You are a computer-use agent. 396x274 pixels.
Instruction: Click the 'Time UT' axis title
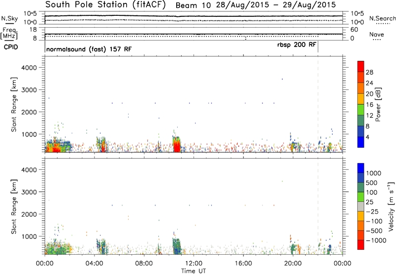[194, 271]
